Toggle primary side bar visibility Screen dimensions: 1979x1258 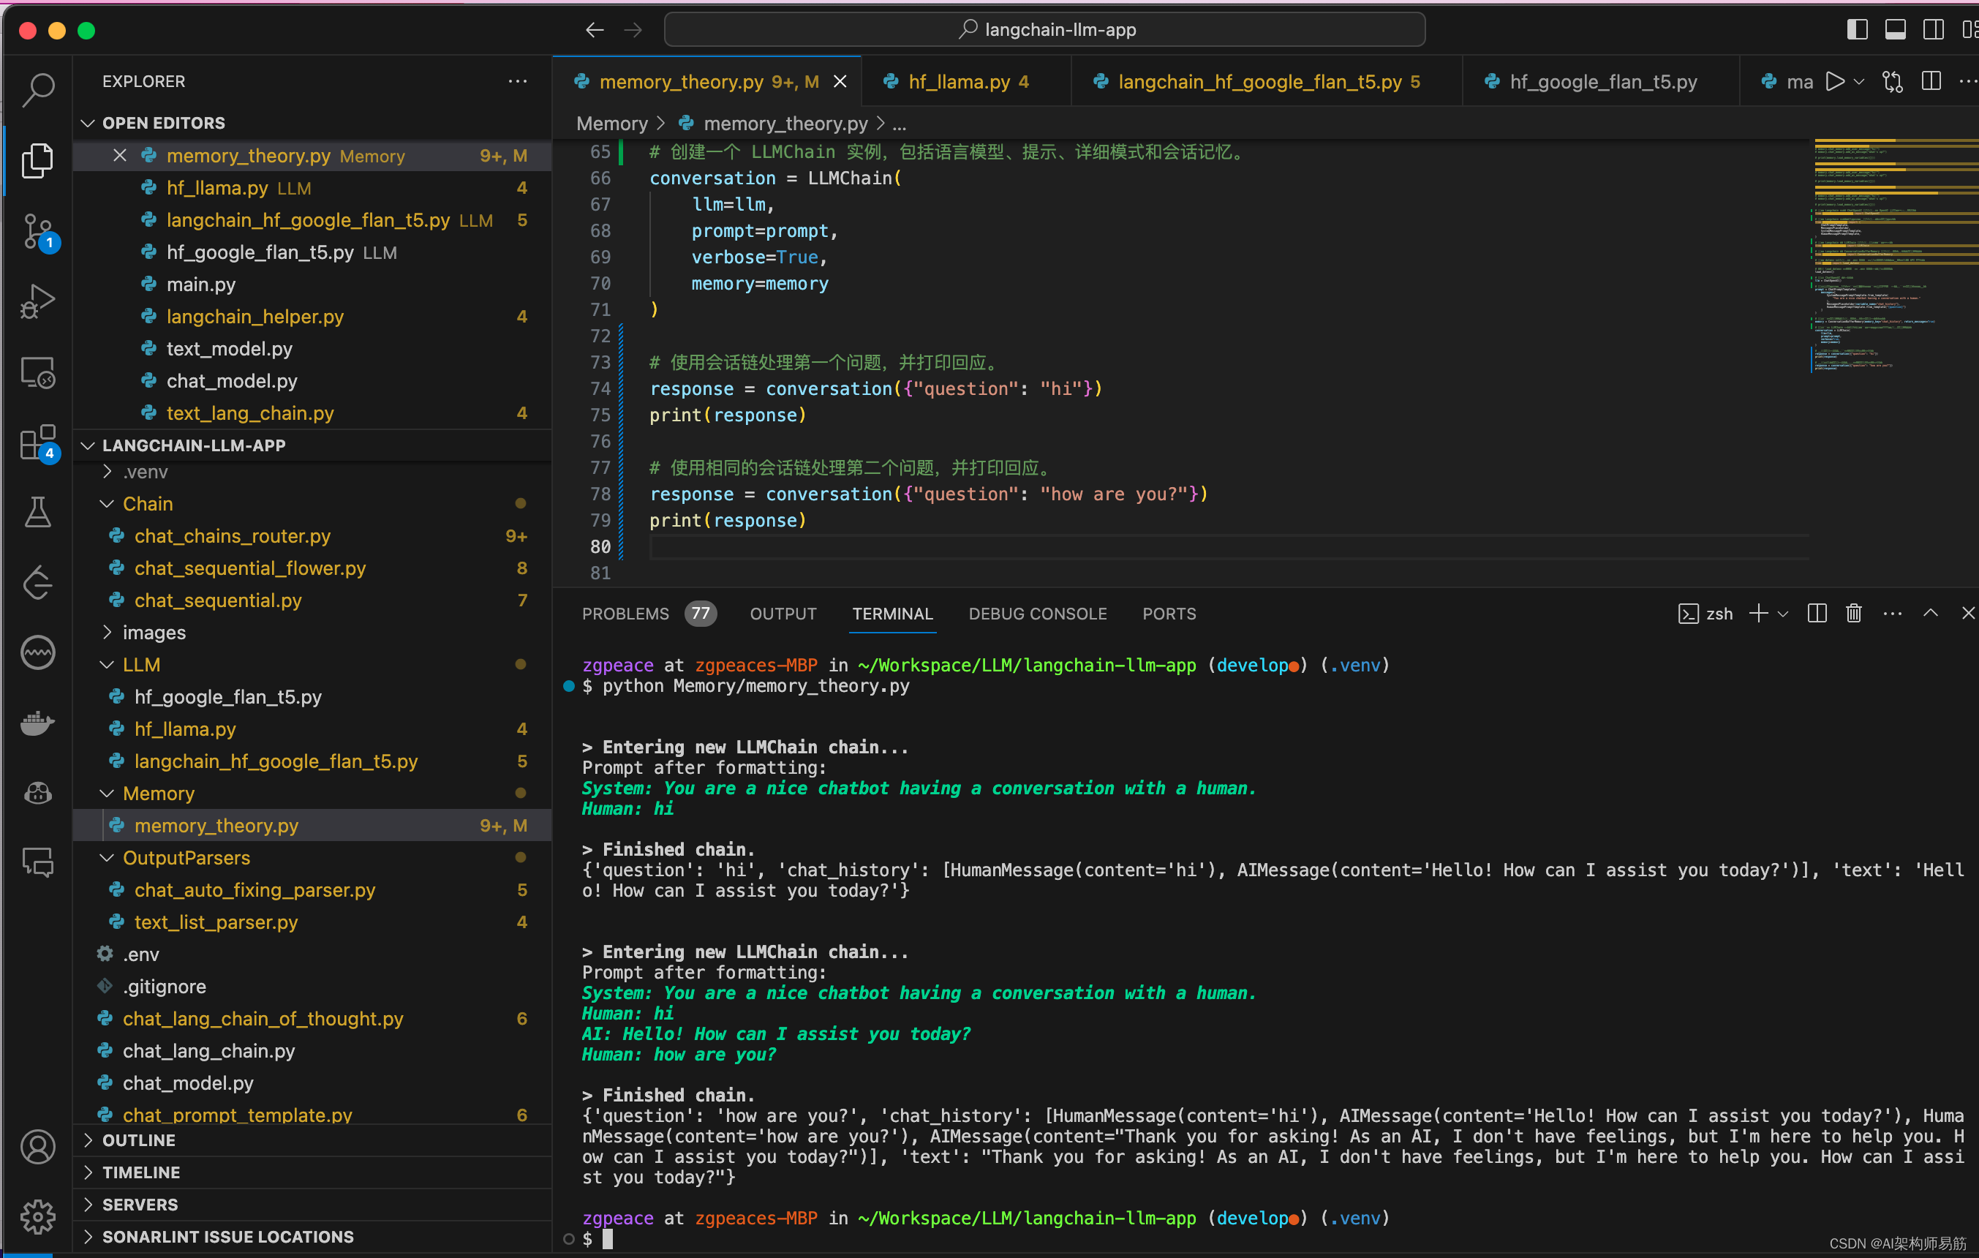1857,29
